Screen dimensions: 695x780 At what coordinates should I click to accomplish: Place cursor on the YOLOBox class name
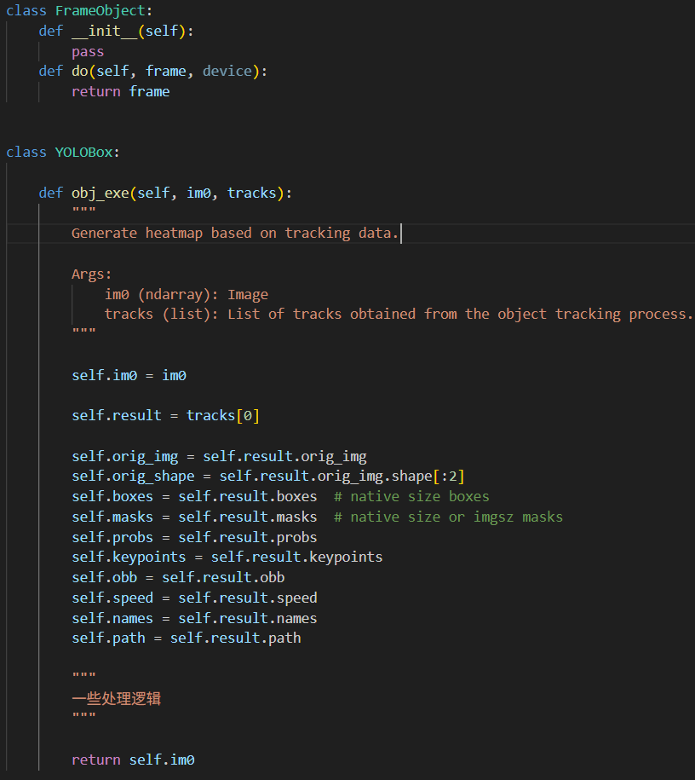84,152
